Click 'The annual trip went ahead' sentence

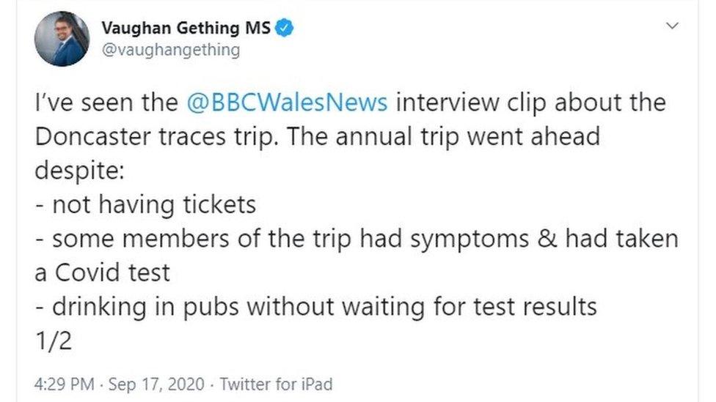pos(442,136)
